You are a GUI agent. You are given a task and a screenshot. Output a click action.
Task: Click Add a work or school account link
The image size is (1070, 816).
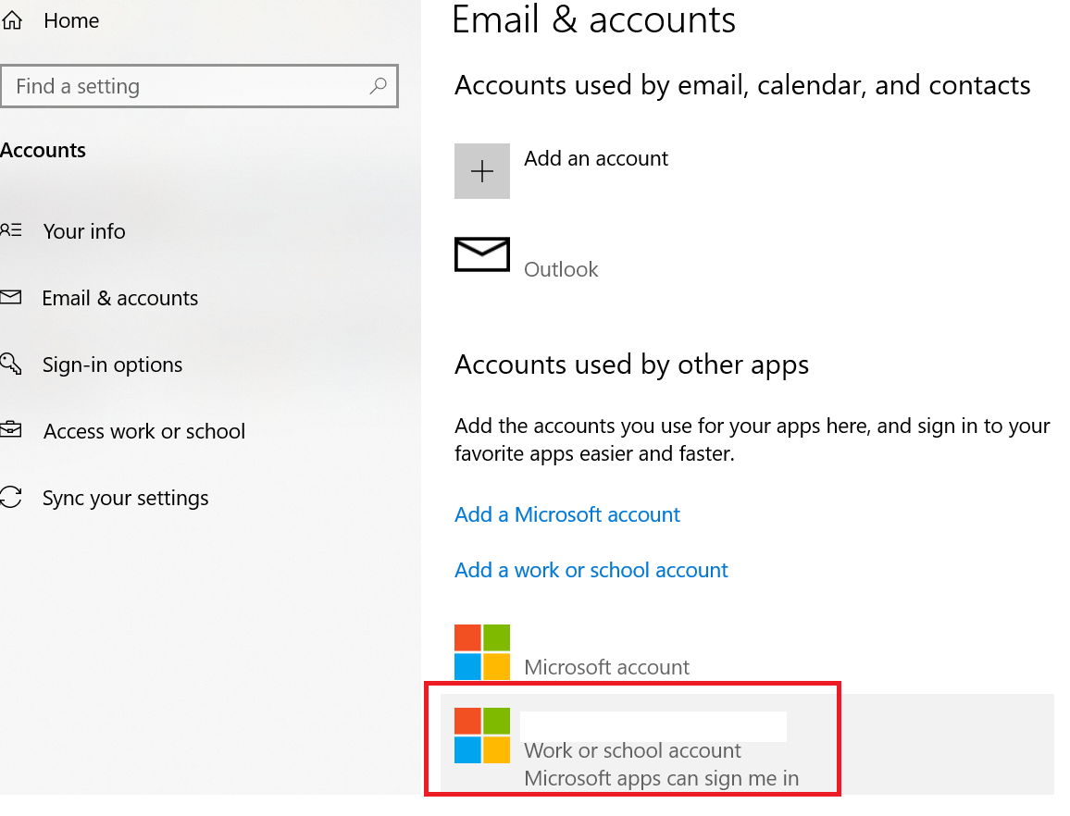click(x=591, y=571)
